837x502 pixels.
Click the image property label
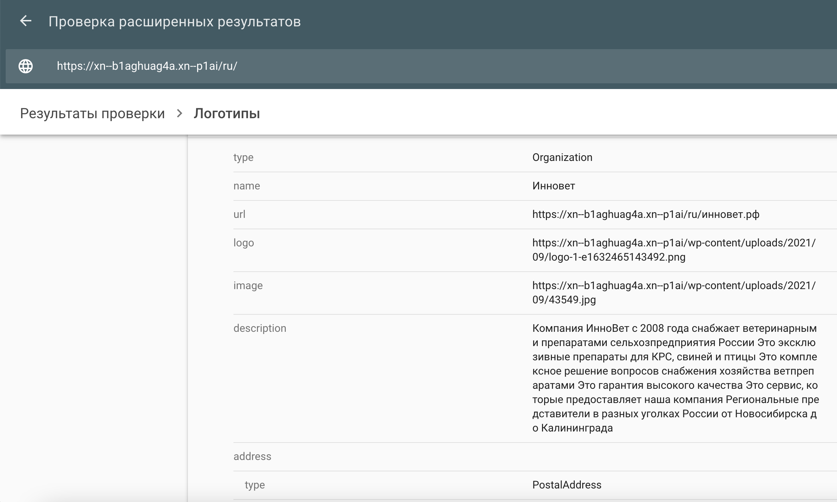(x=248, y=286)
